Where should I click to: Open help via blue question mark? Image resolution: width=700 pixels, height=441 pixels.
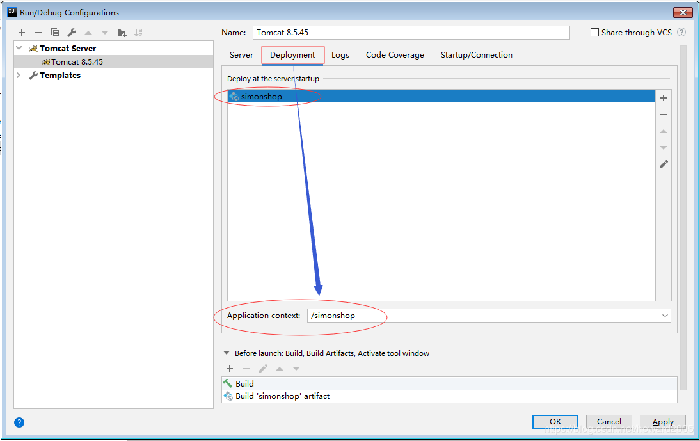coord(19,422)
